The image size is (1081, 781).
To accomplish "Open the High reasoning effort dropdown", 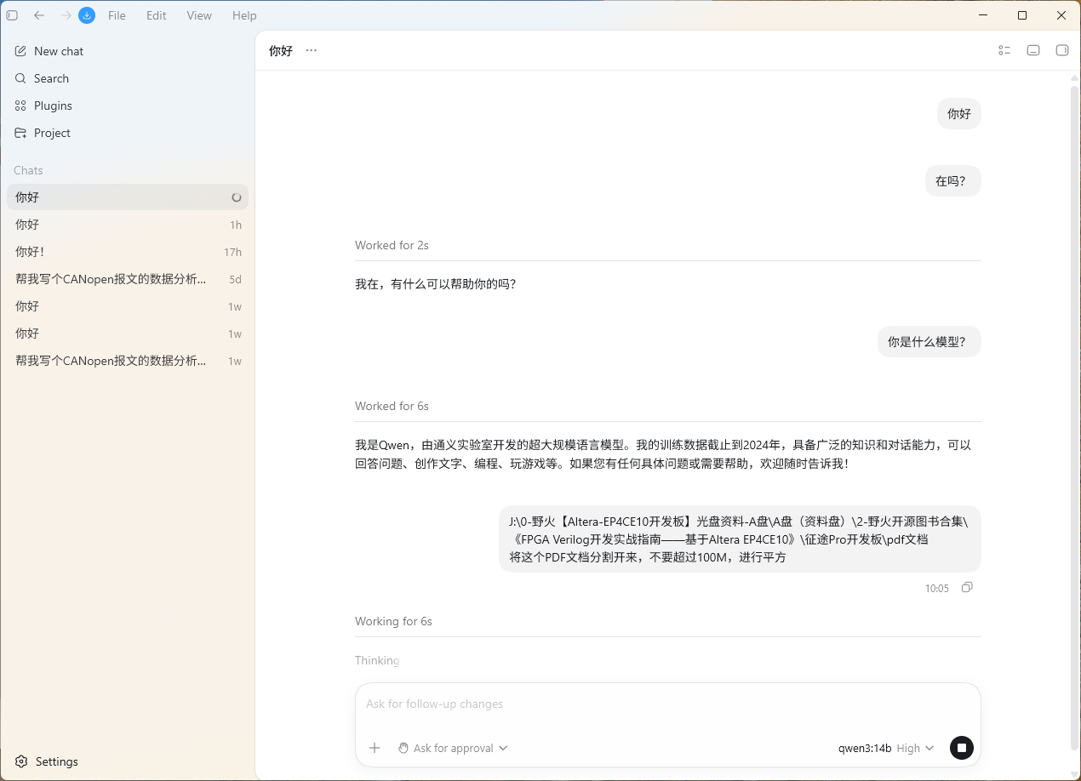I will tap(915, 748).
